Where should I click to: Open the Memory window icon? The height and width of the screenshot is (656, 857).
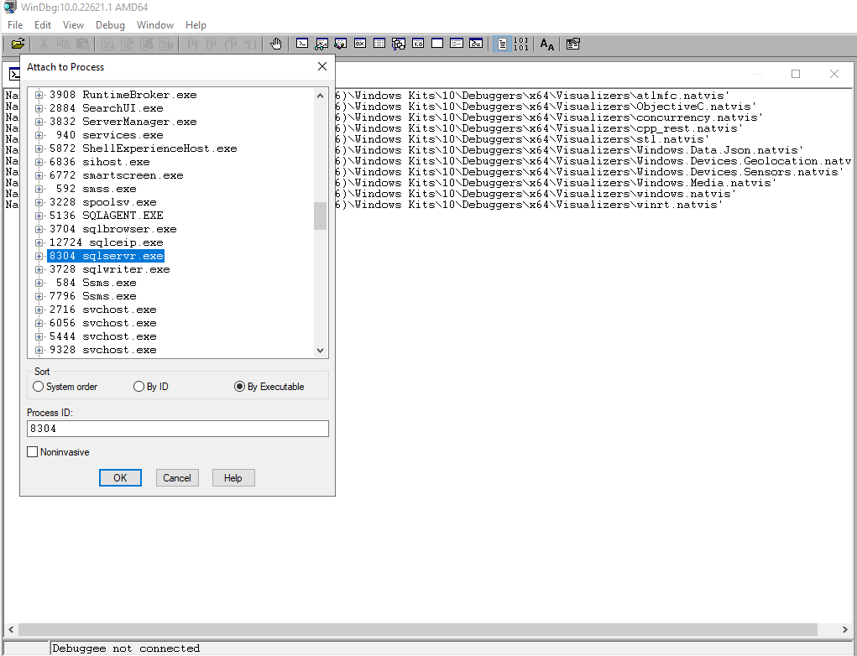tap(379, 44)
